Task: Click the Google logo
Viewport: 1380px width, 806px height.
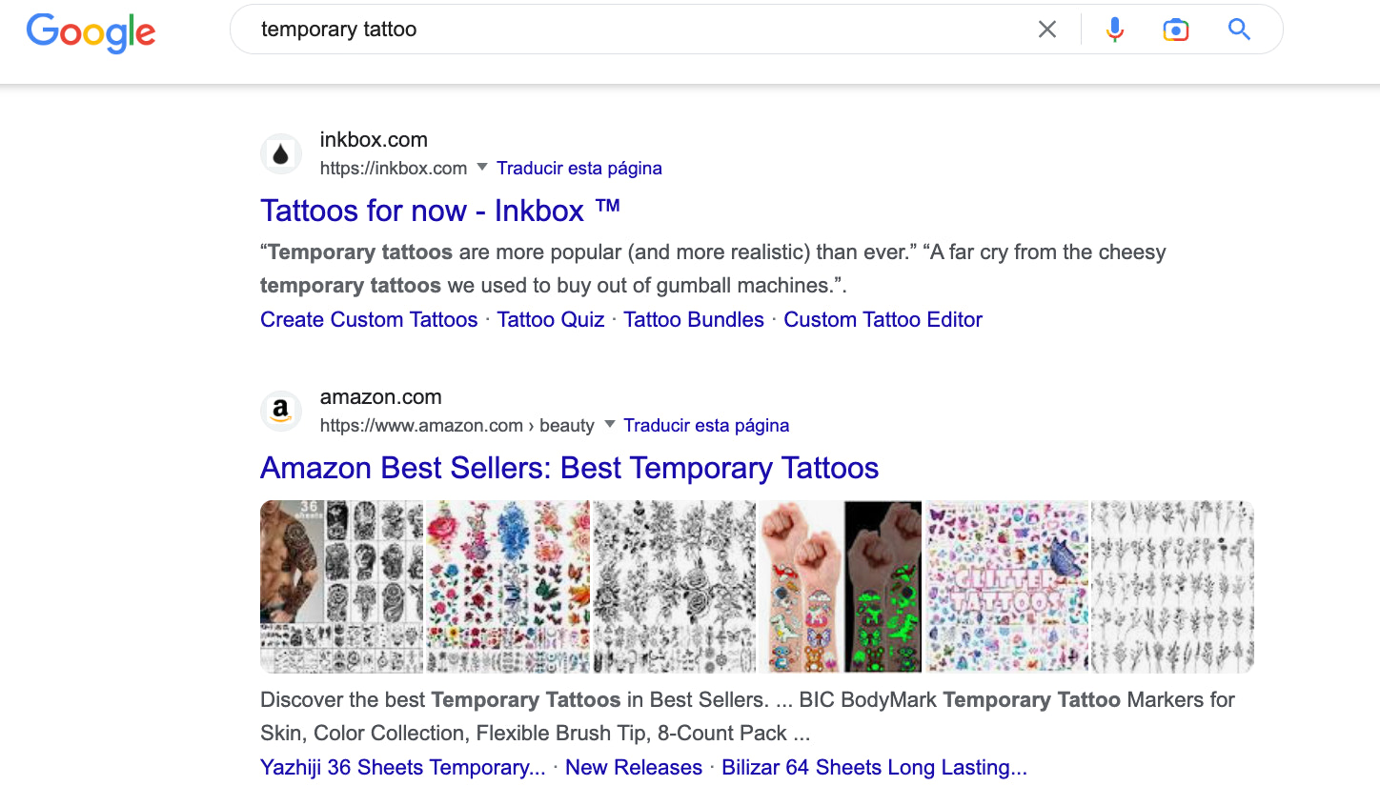Action: pos(91,33)
